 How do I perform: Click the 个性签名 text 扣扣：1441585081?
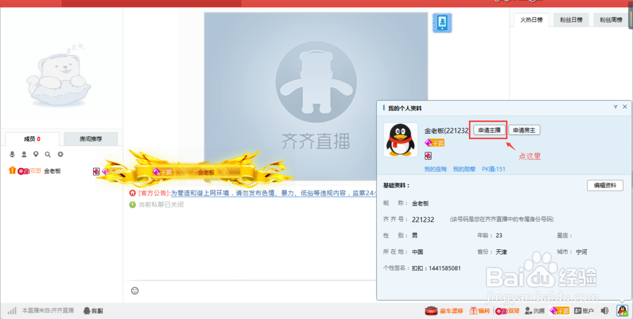click(436, 268)
